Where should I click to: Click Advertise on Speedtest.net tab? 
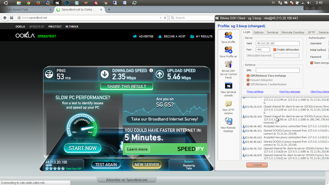coord(126,180)
